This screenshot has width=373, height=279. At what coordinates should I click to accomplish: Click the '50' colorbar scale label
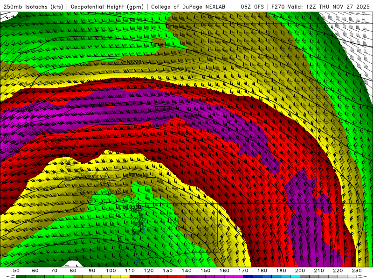[x=16, y=271]
